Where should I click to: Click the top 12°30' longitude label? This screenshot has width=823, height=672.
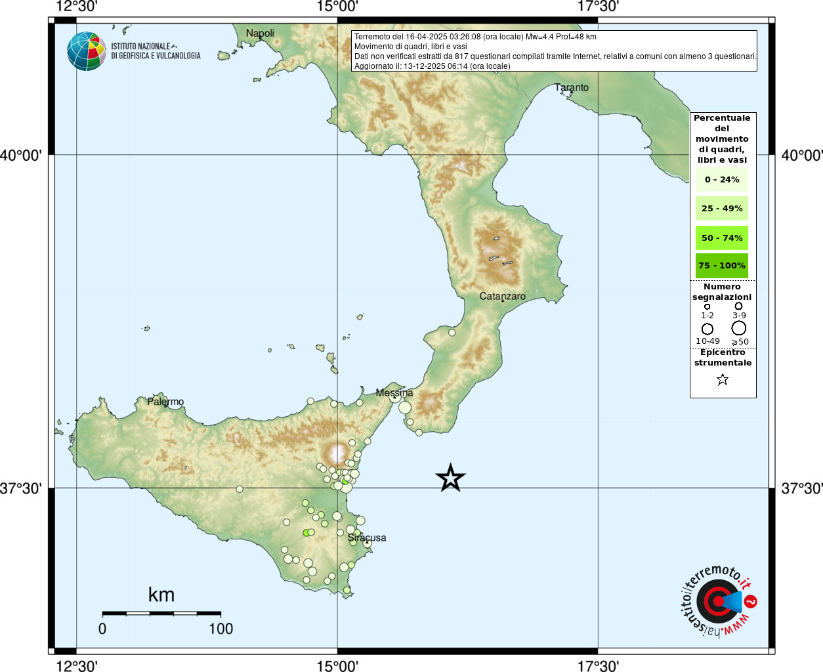[x=77, y=7]
